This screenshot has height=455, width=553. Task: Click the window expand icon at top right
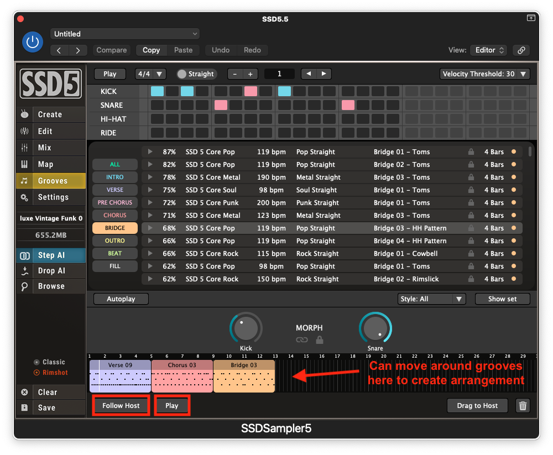[x=531, y=18]
